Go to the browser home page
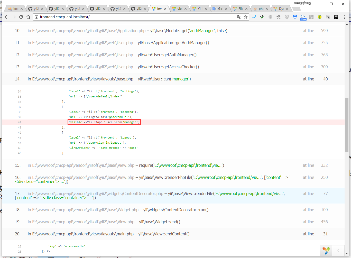This screenshot has height=258, width=351. (28, 17)
